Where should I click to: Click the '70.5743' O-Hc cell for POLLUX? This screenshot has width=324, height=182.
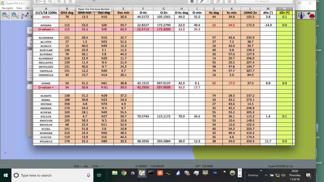coord(143,117)
